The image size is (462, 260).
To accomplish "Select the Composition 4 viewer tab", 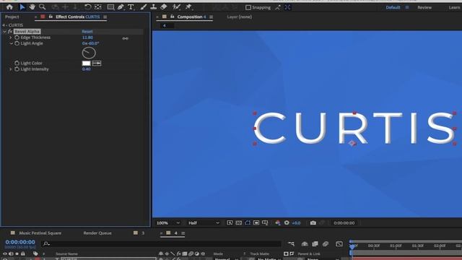I will coord(191,17).
